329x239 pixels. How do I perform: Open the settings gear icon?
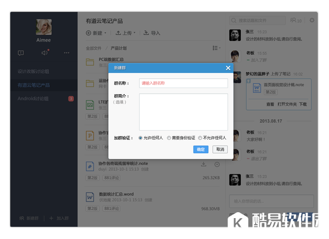pyautogui.click(x=312, y=20)
